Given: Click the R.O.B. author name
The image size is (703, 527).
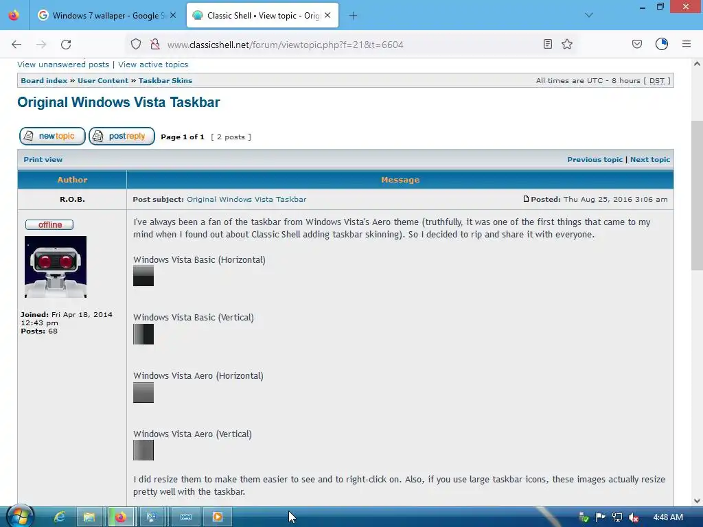Looking at the screenshot, I should 72,200.
